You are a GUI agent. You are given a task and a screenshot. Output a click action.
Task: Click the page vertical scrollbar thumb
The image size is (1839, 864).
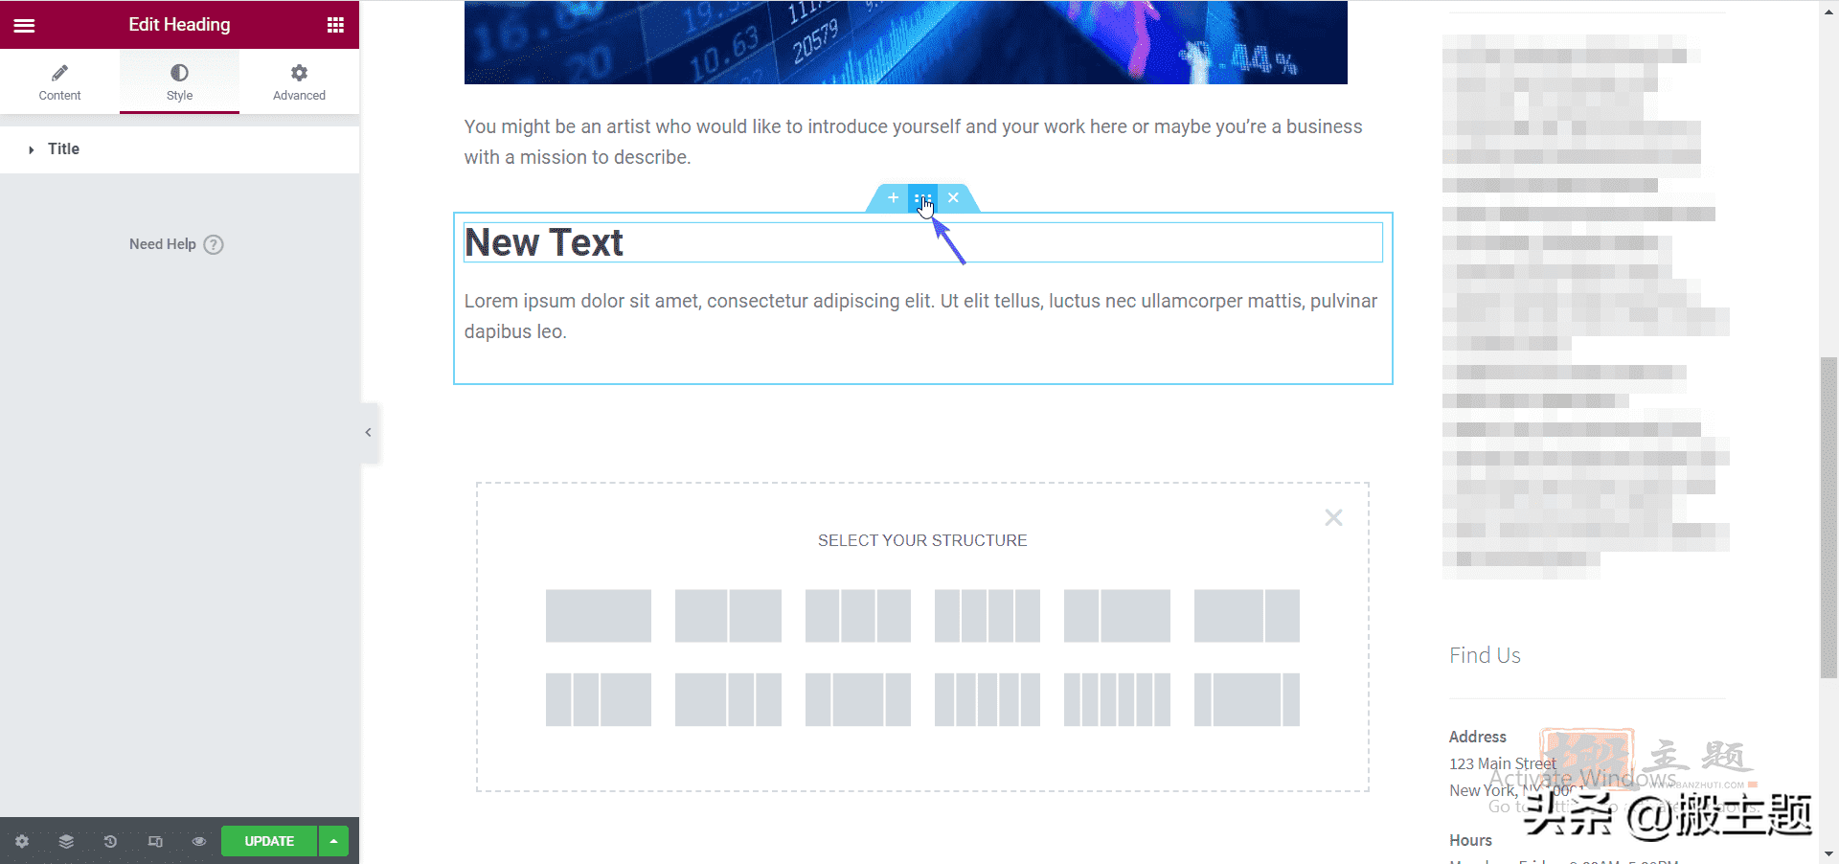(x=1828, y=517)
